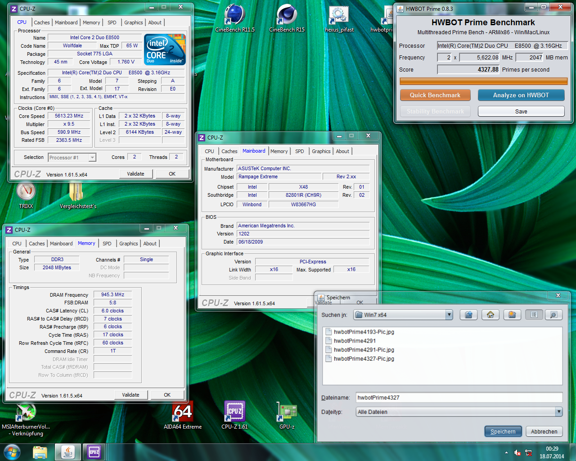Image resolution: width=576 pixels, height=461 pixels.
Task: Click the hwbotPrime4193-Pic.jpg file icon
Action: coord(328,332)
